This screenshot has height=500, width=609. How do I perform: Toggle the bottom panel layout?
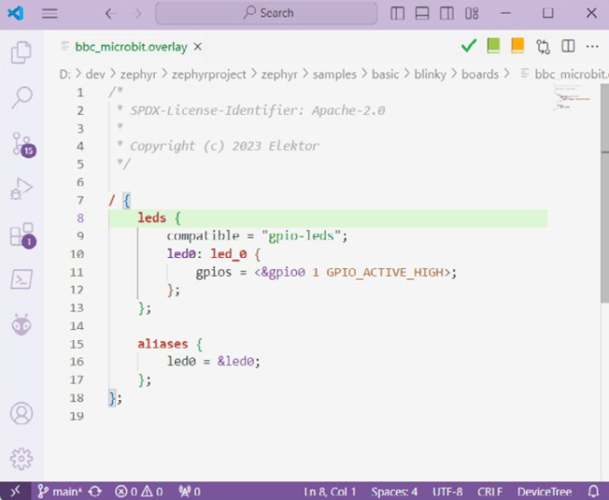pyautogui.click(x=422, y=14)
